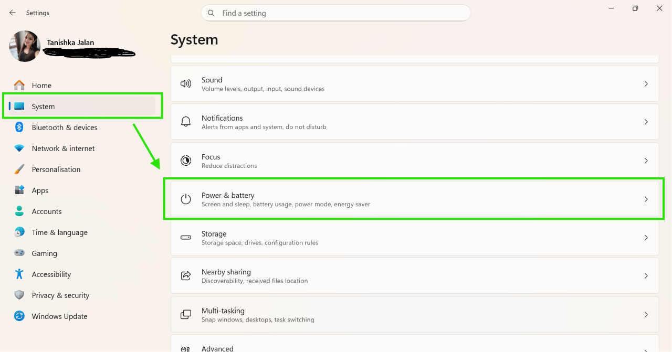Open the Sound settings title

coord(212,80)
